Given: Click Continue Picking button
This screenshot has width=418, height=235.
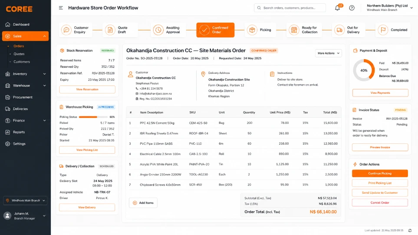Looking at the screenshot, I should point(380,173).
